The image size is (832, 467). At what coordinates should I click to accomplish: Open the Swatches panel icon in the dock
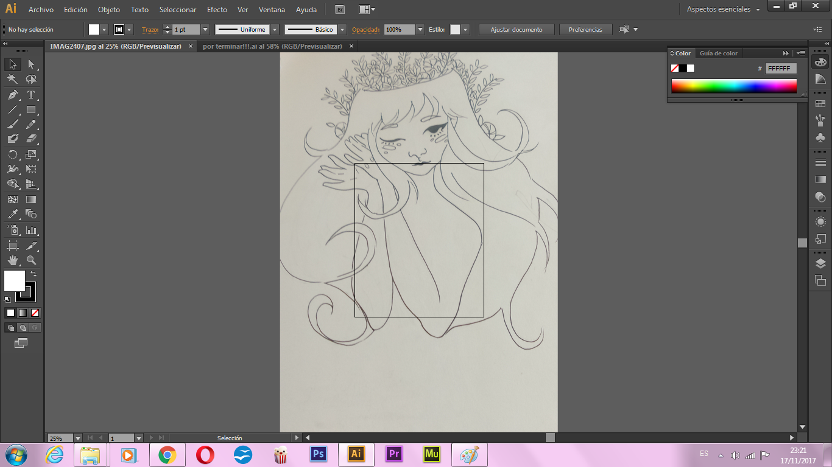pyautogui.click(x=820, y=104)
